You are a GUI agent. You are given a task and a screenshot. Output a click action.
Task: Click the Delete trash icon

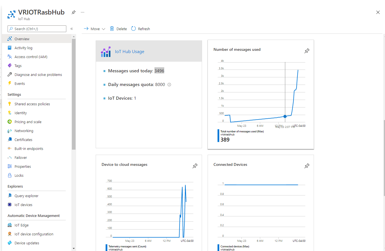[112, 28]
